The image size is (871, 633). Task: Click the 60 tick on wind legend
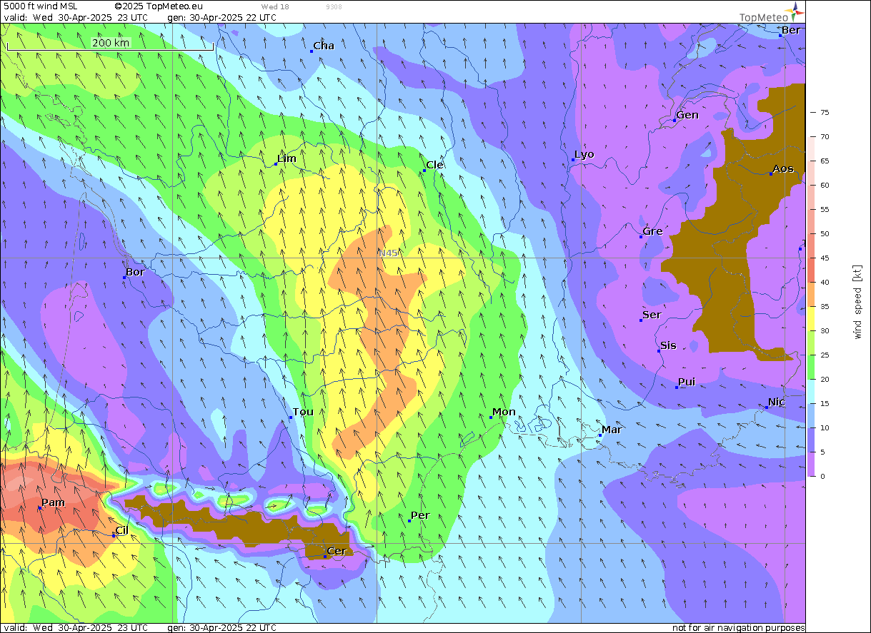click(824, 185)
